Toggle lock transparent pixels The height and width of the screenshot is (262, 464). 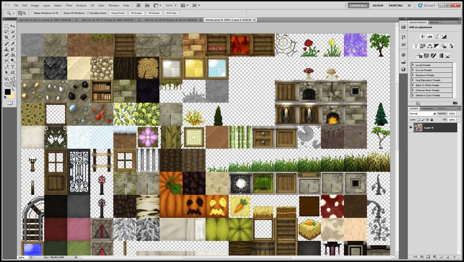click(x=419, y=120)
